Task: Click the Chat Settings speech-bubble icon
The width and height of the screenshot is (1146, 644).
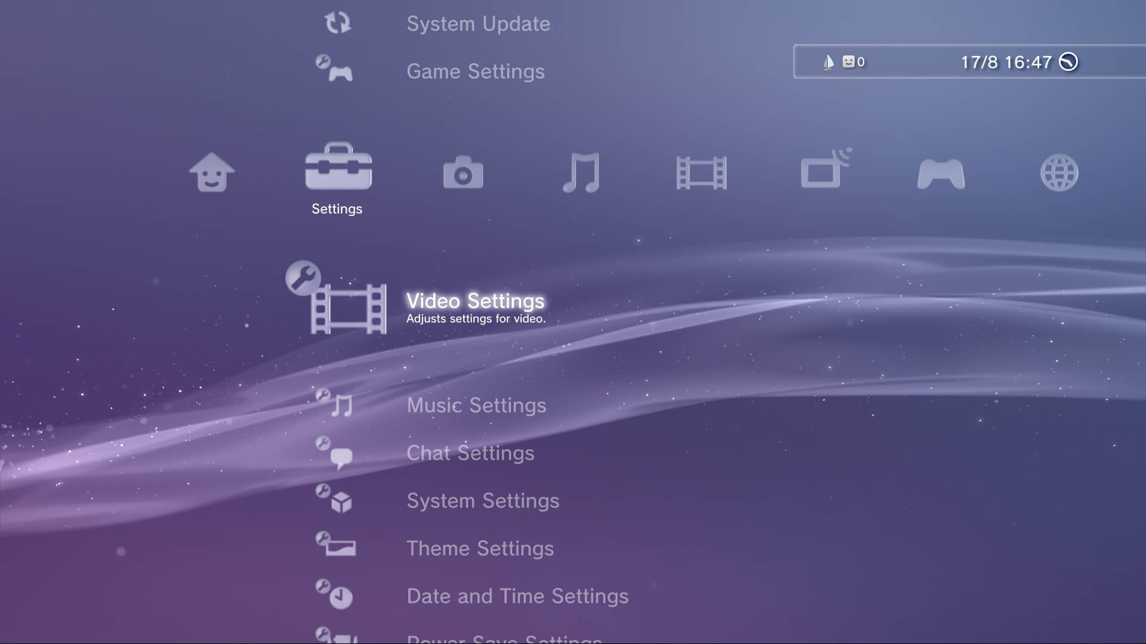Action: [x=334, y=452]
